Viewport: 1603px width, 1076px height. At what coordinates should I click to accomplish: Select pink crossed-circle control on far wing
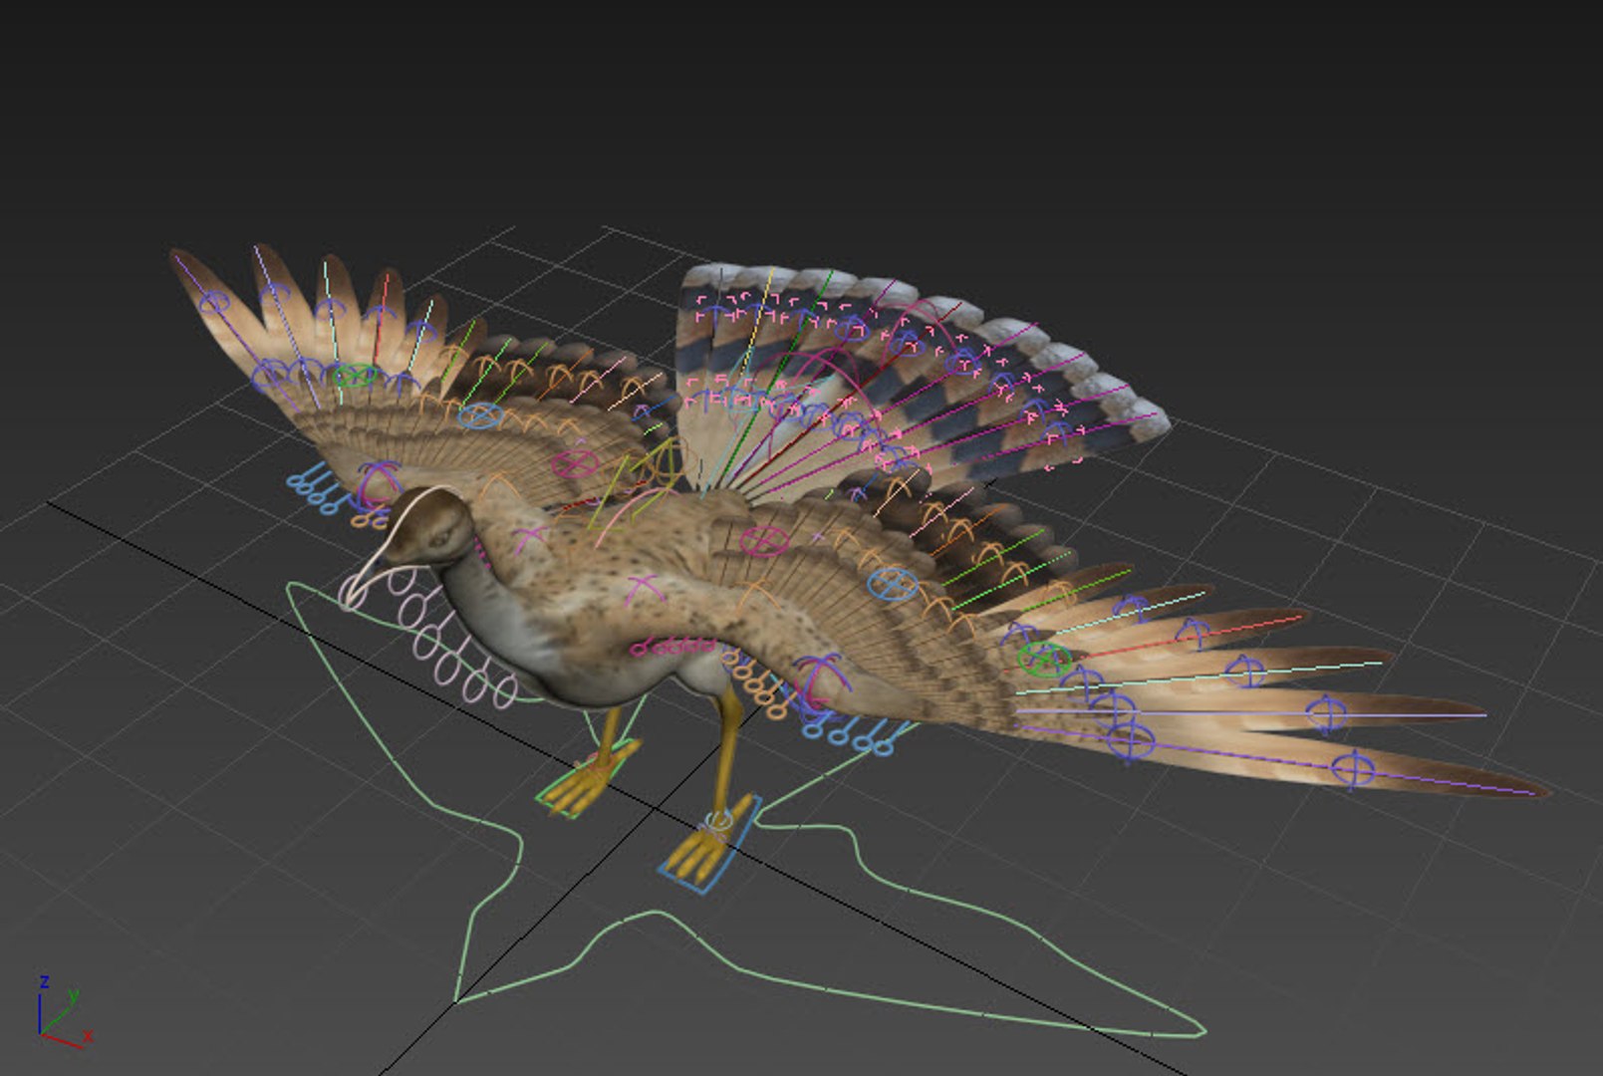[x=574, y=462]
